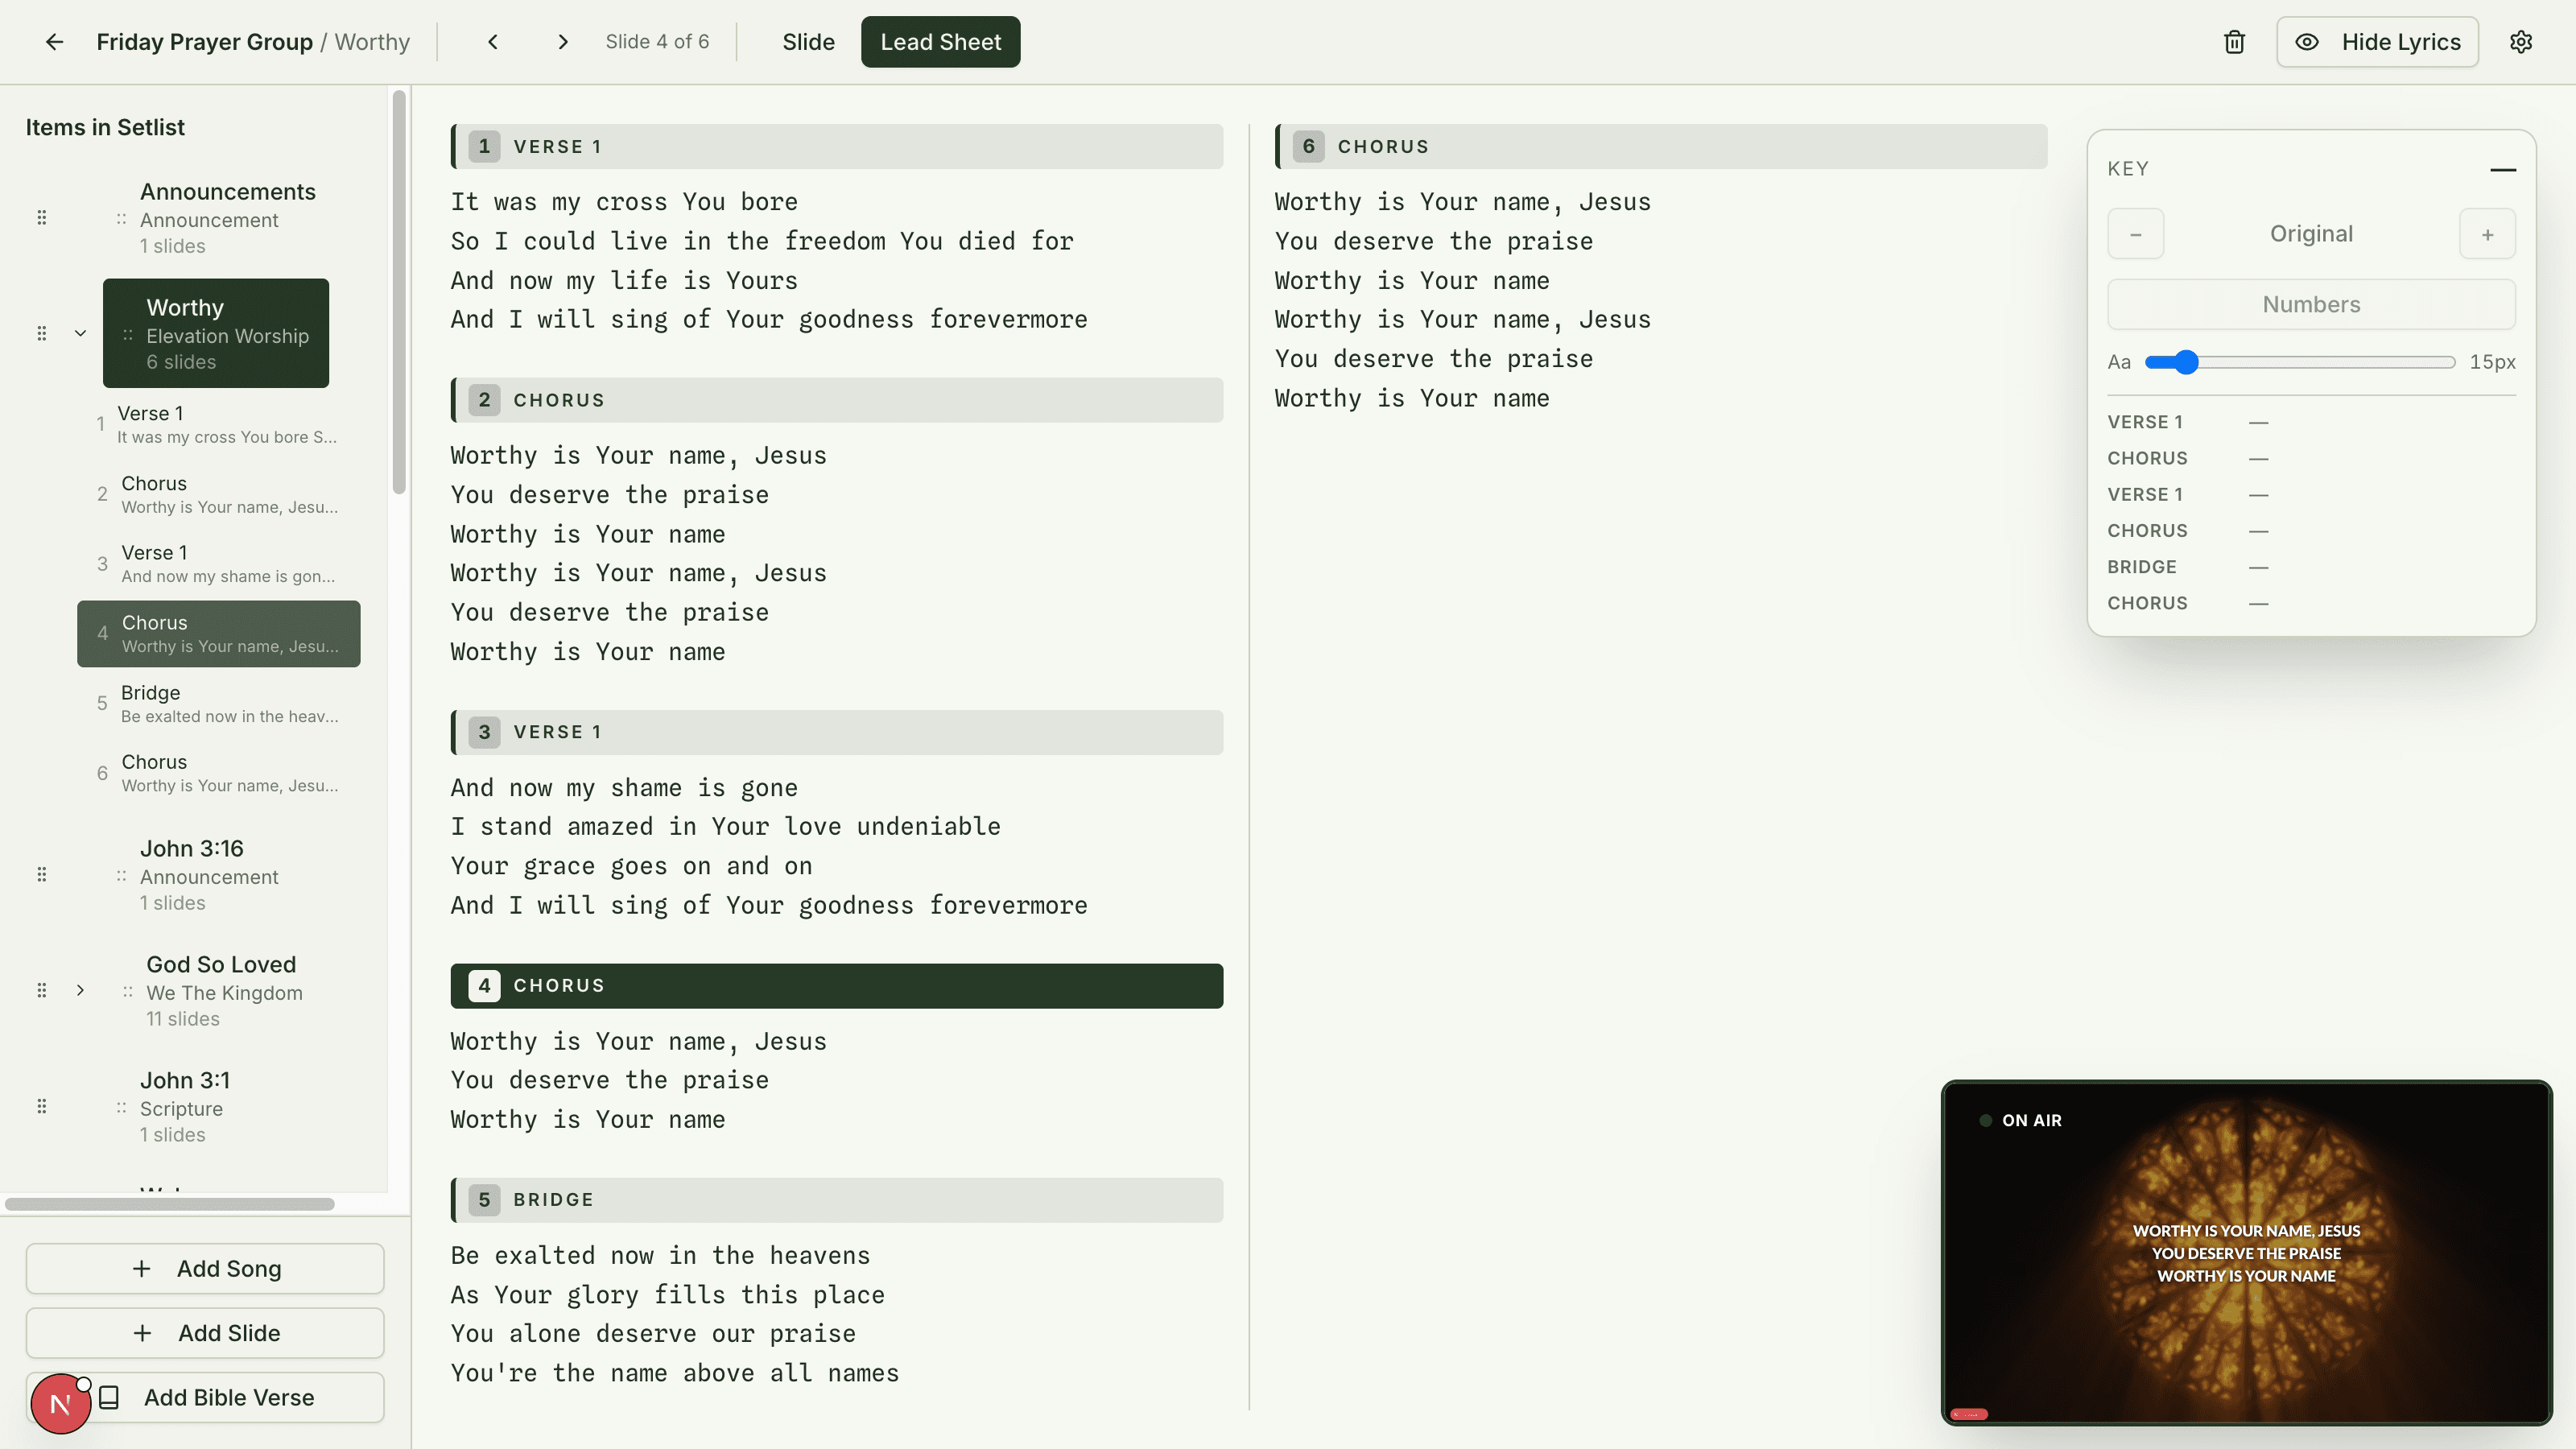The image size is (2576, 1449).
Task: Grab John 3:1 outer drag handle
Action: tap(42, 1106)
